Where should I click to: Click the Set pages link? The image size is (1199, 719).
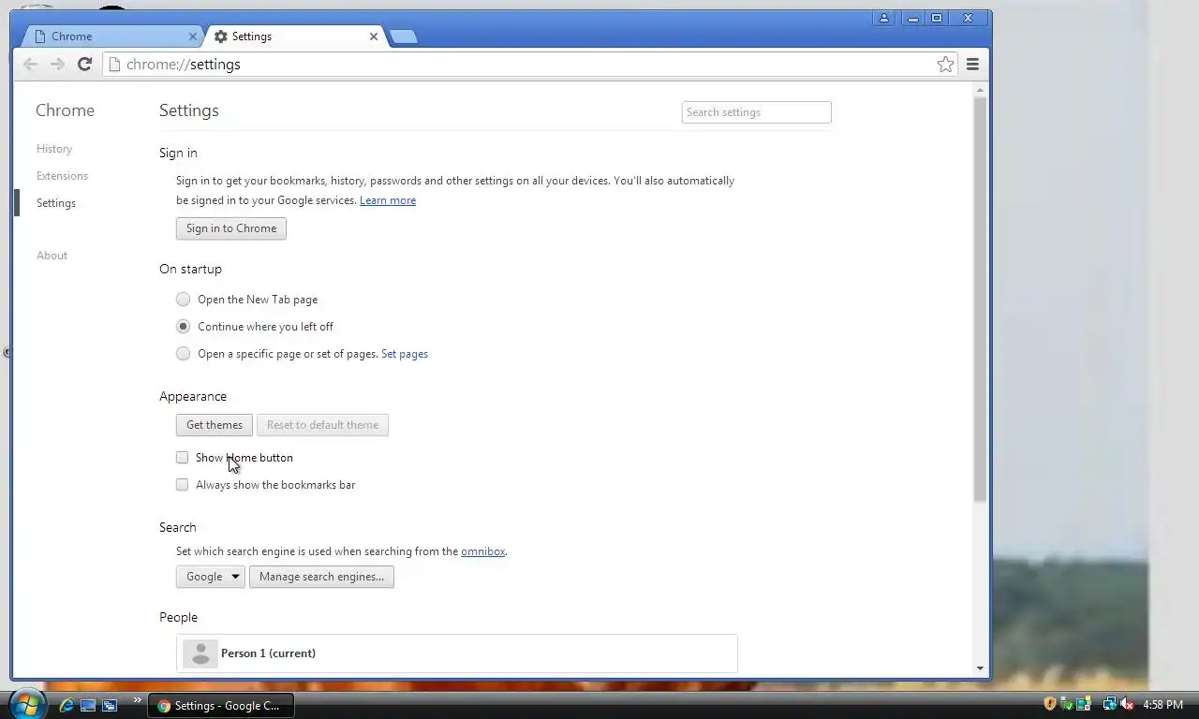(405, 354)
